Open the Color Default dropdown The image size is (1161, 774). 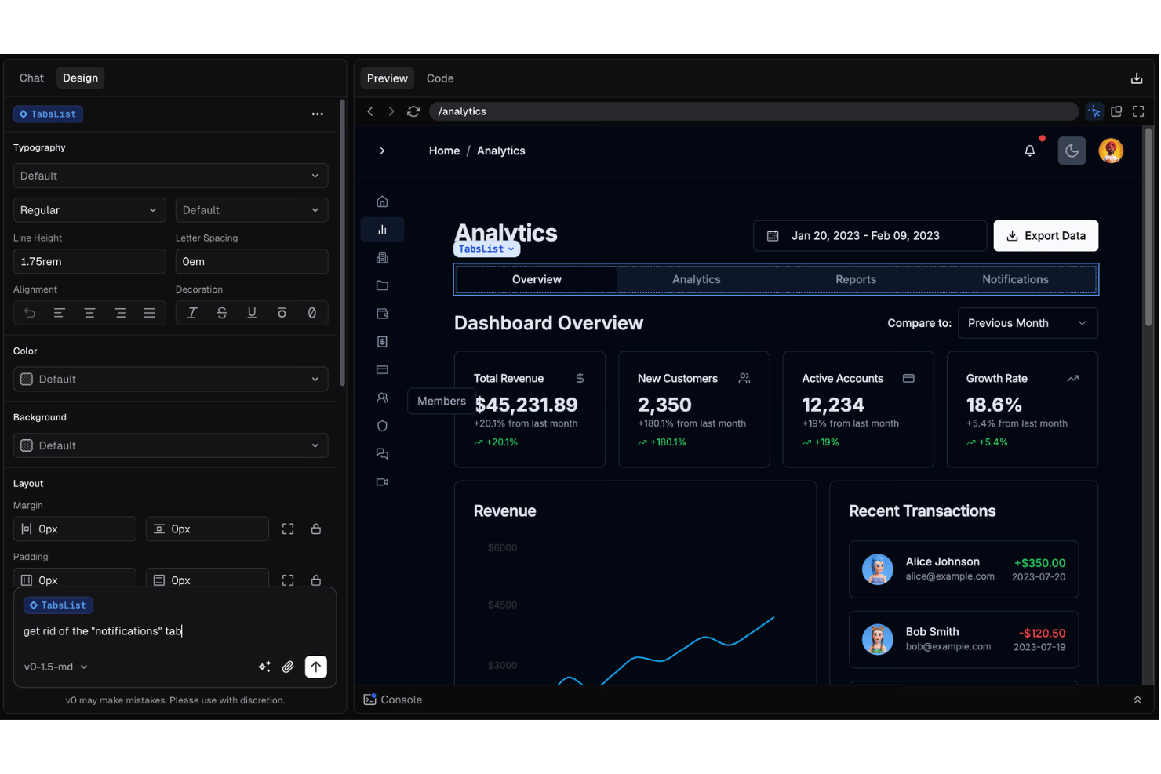pyautogui.click(x=170, y=380)
